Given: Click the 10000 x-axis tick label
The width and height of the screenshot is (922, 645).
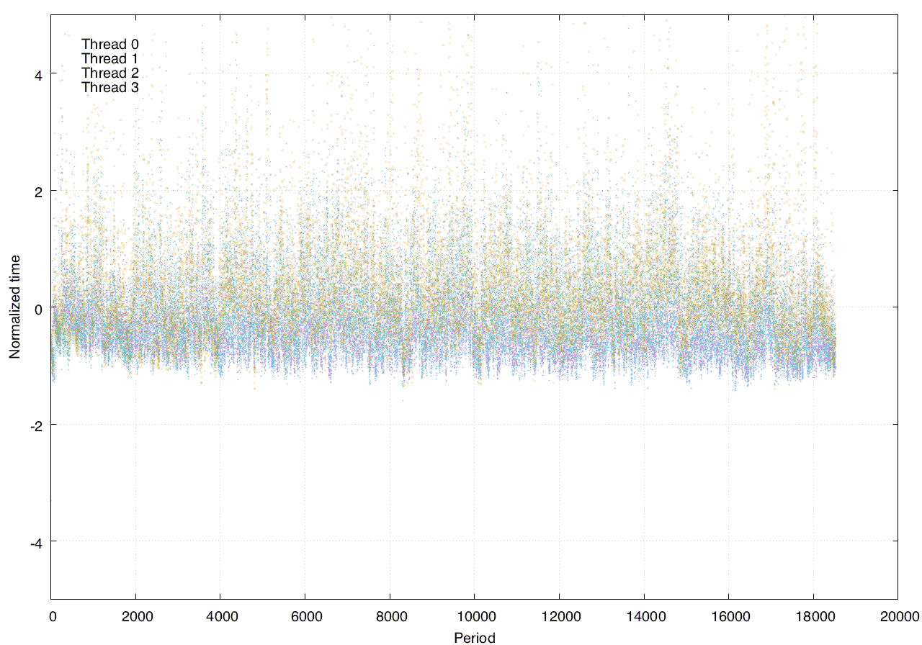Looking at the screenshot, I should (x=474, y=615).
